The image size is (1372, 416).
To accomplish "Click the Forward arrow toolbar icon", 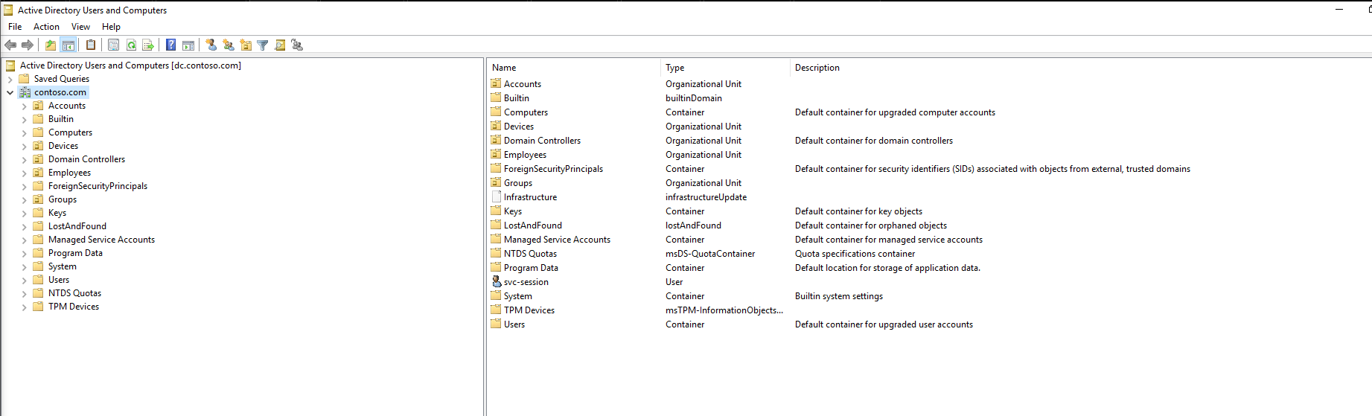I will [x=28, y=45].
